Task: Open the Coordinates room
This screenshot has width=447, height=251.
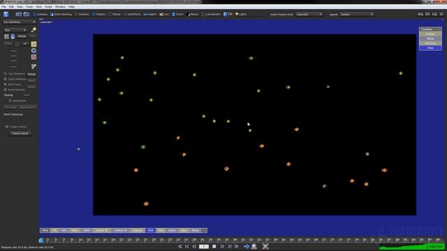Action: click(211, 14)
